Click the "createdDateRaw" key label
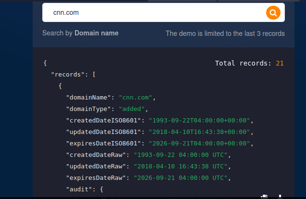Image resolution: width=306 pixels, height=199 pixels. coord(96,155)
